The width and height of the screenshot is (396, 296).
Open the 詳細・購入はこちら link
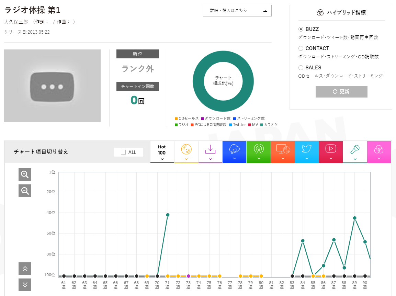[237, 11]
